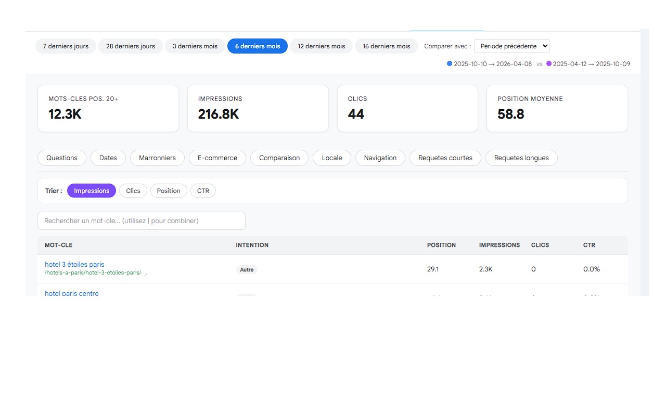Click the Impressions column header
This screenshot has height=416, width=666.
click(499, 245)
